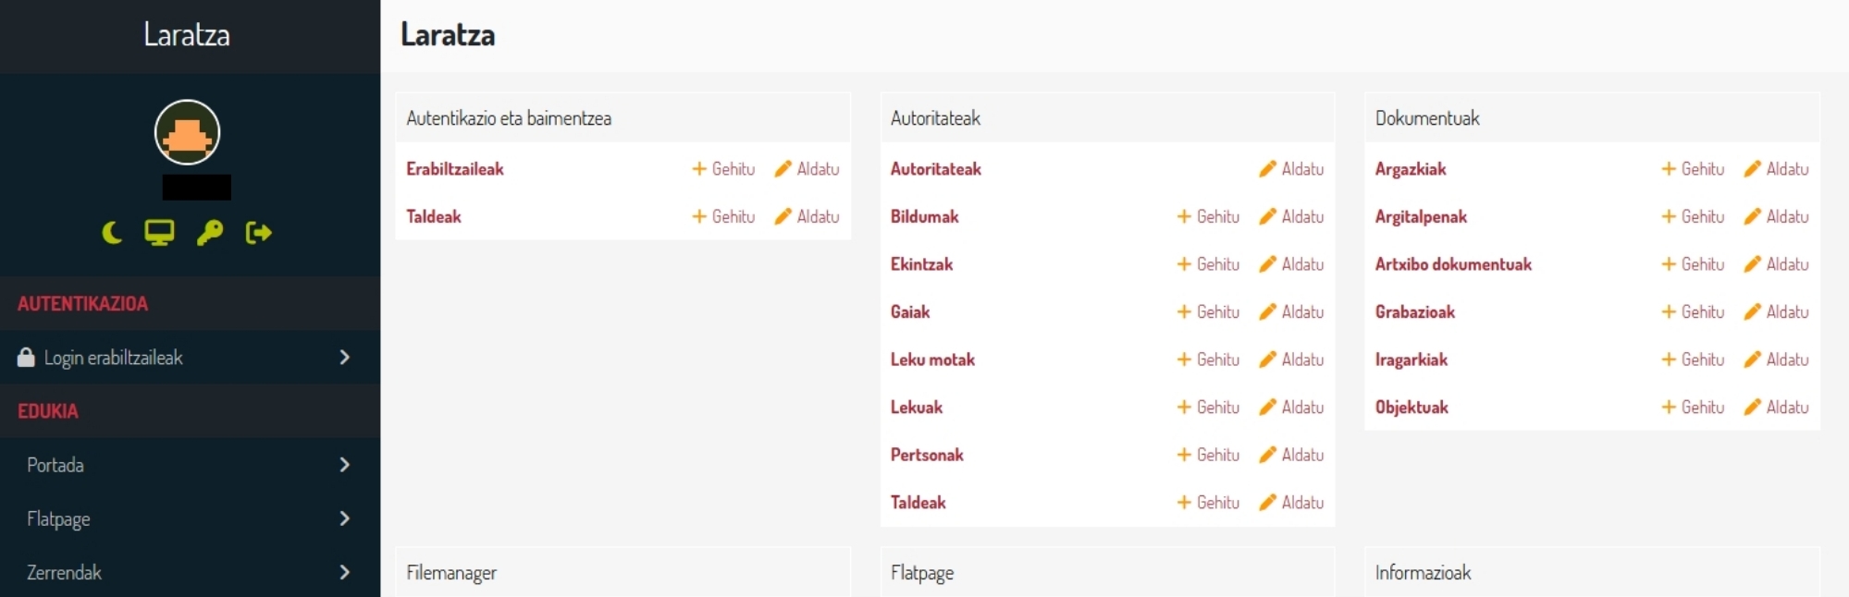Click Laratza title in sidebar header
The image size is (1849, 597).
pos(187,35)
